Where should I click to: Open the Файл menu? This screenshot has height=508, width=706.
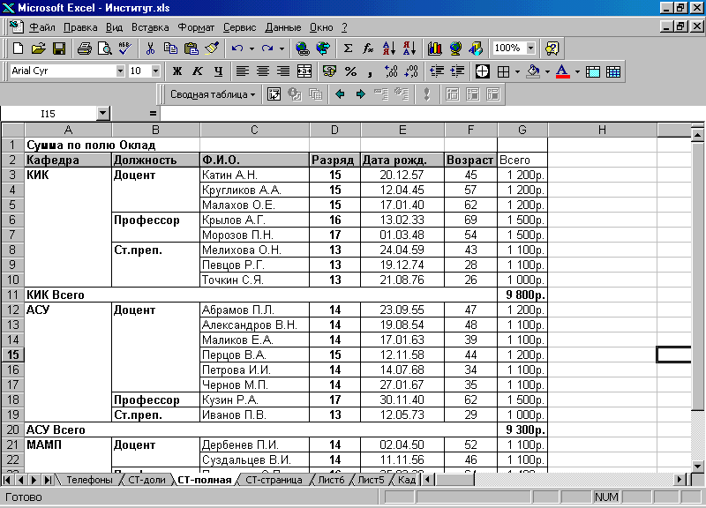click(42, 27)
